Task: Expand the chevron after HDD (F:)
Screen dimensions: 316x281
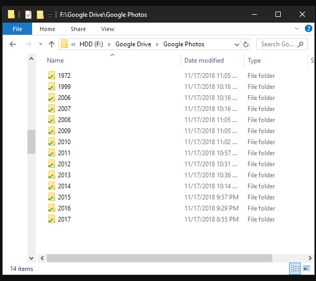Action: pos(109,44)
